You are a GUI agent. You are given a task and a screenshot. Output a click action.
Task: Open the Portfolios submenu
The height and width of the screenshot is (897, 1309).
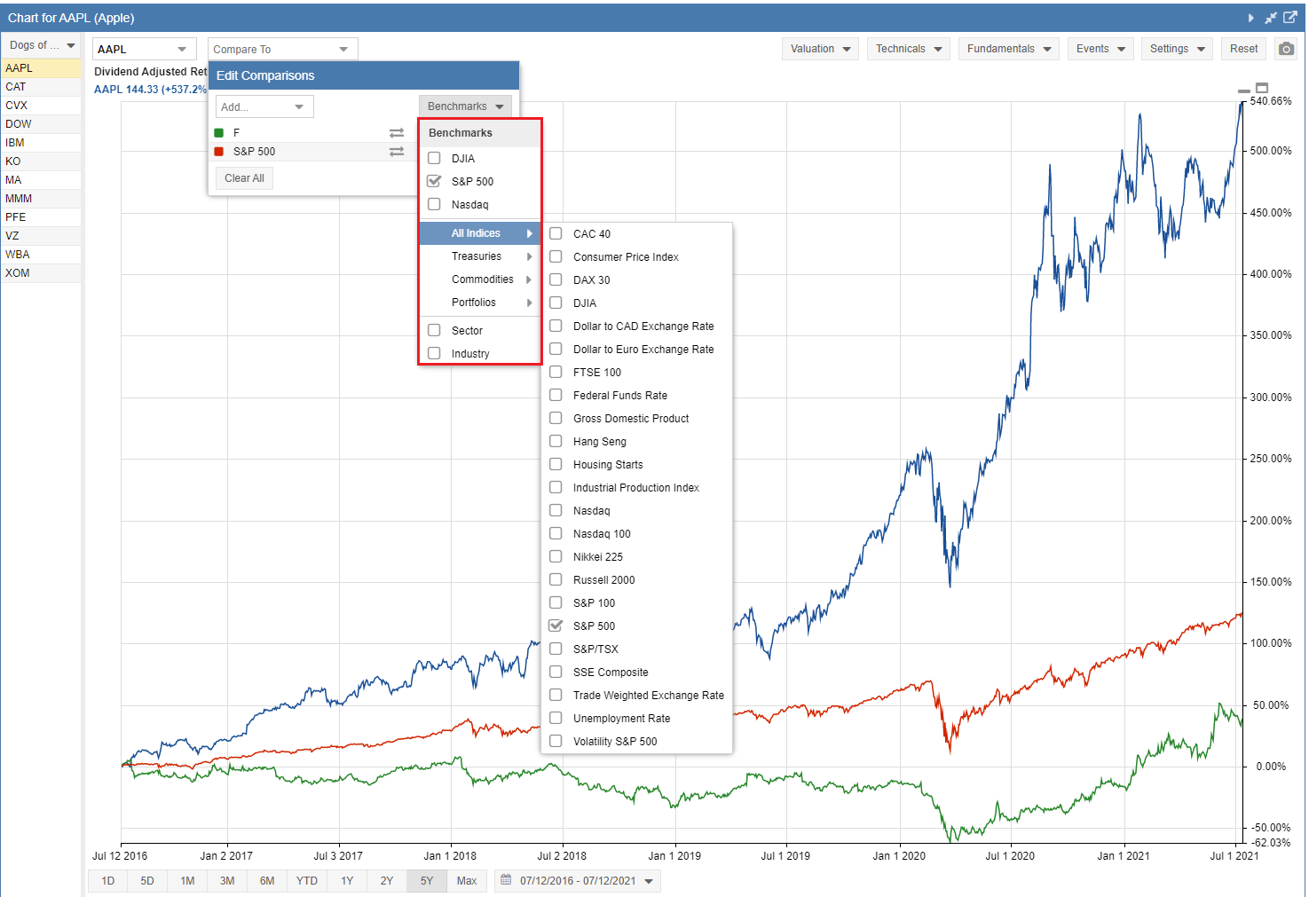pyautogui.click(x=480, y=303)
